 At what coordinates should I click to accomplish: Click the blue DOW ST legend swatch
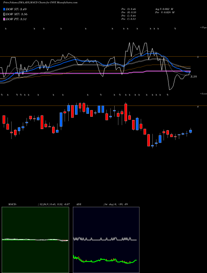(4, 9)
